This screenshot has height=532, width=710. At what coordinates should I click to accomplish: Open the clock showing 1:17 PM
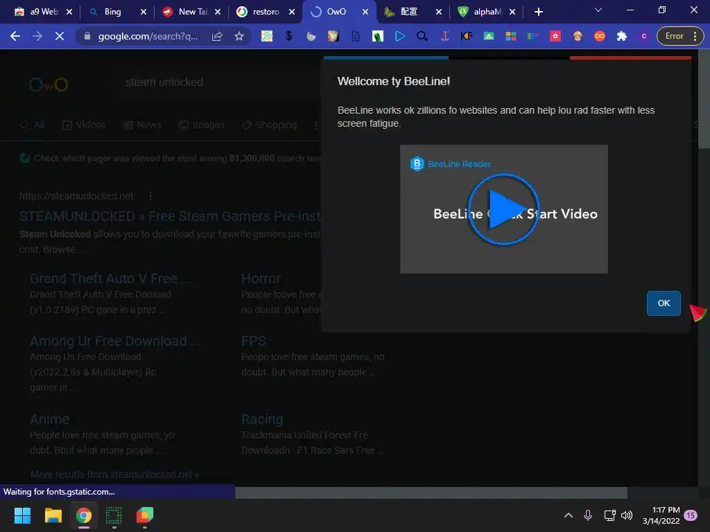coord(661,515)
